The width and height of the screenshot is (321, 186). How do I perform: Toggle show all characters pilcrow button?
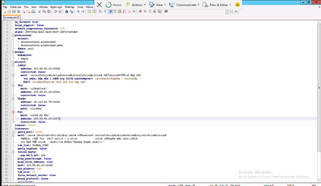pos(105,12)
